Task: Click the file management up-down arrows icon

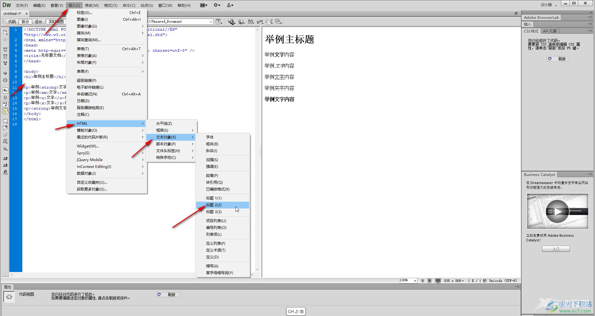Action: pyautogui.click(x=251, y=22)
